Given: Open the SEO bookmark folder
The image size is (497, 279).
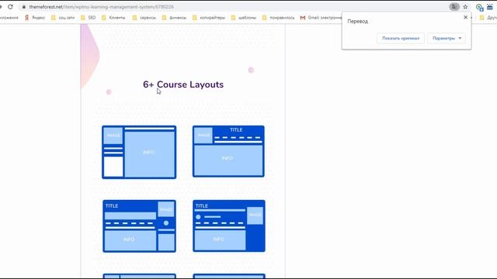Looking at the screenshot, I should click(x=88, y=18).
